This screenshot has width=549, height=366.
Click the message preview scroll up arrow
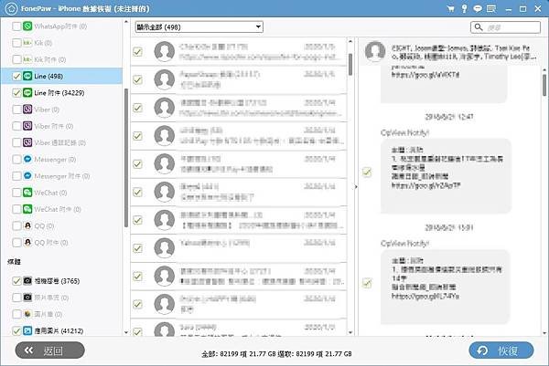[x=544, y=70]
